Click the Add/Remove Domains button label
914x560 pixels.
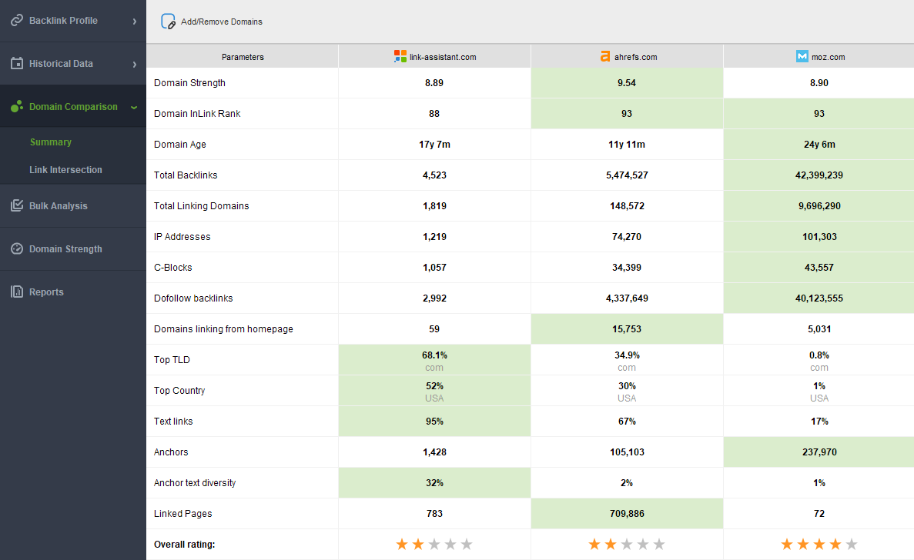[x=222, y=22]
